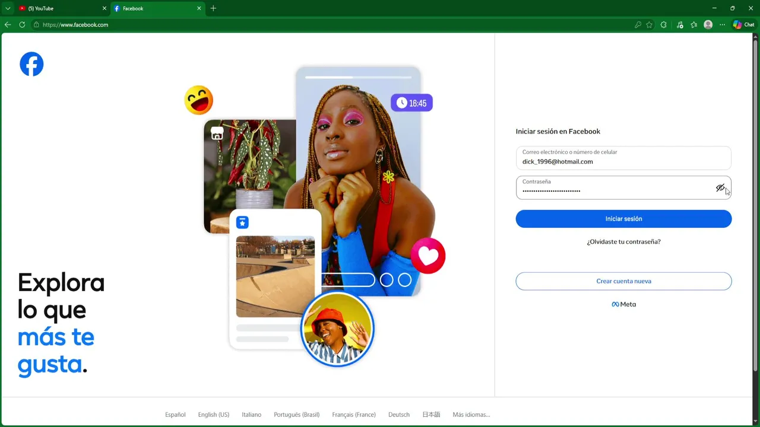Open browser extensions menu
Viewport: 760px width, 427px height.
664,25
